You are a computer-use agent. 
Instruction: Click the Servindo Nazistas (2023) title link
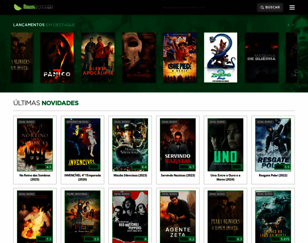pos(178,175)
